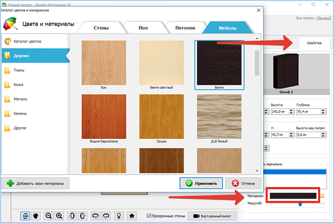This screenshot has width=334, height=223.
Task: Choose the Груша texture
Action: point(161,117)
